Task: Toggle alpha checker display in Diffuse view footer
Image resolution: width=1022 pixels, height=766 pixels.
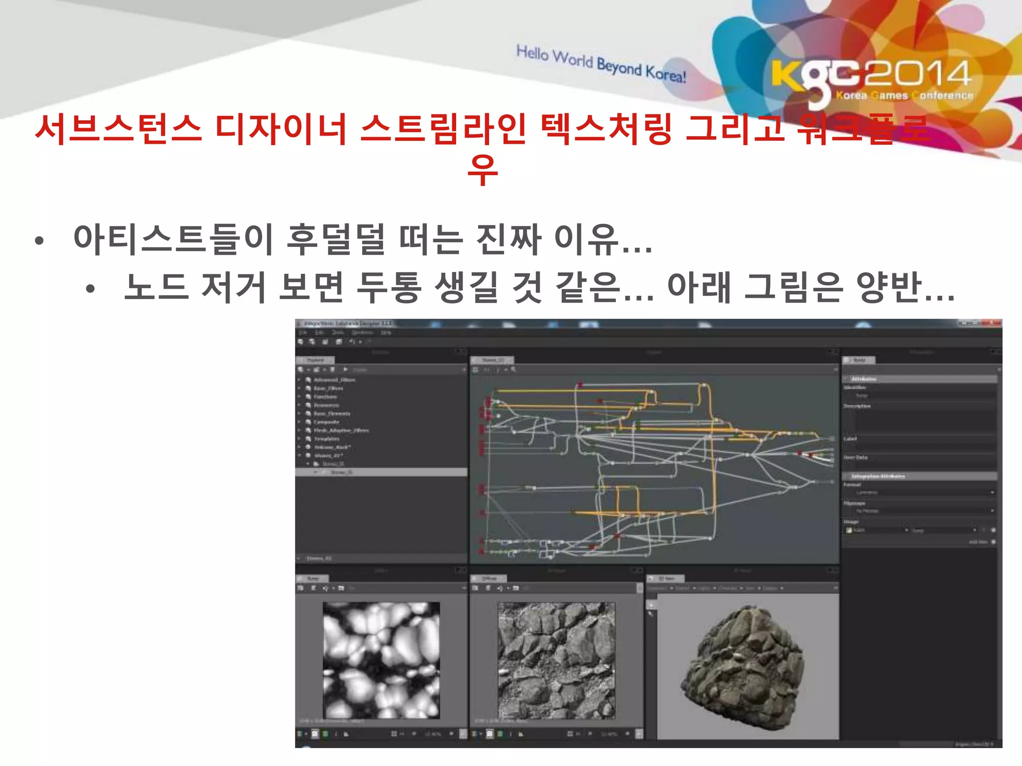Action: [x=490, y=734]
